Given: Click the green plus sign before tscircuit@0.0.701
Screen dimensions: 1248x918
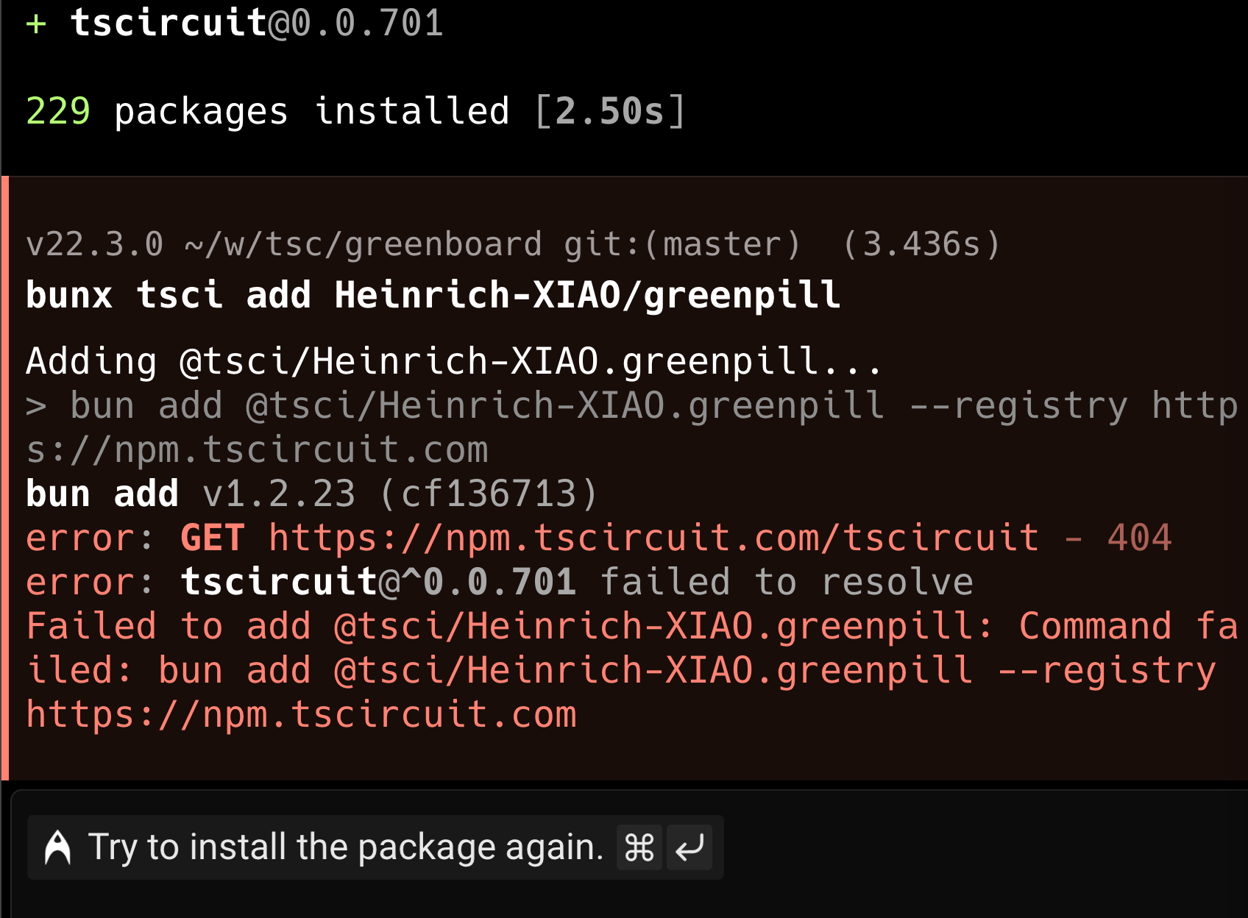Looking at the screenshot, I should click(x=36, y=24).
